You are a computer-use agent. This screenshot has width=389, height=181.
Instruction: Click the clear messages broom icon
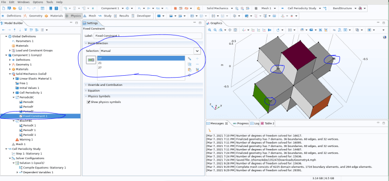pos(210,130)
